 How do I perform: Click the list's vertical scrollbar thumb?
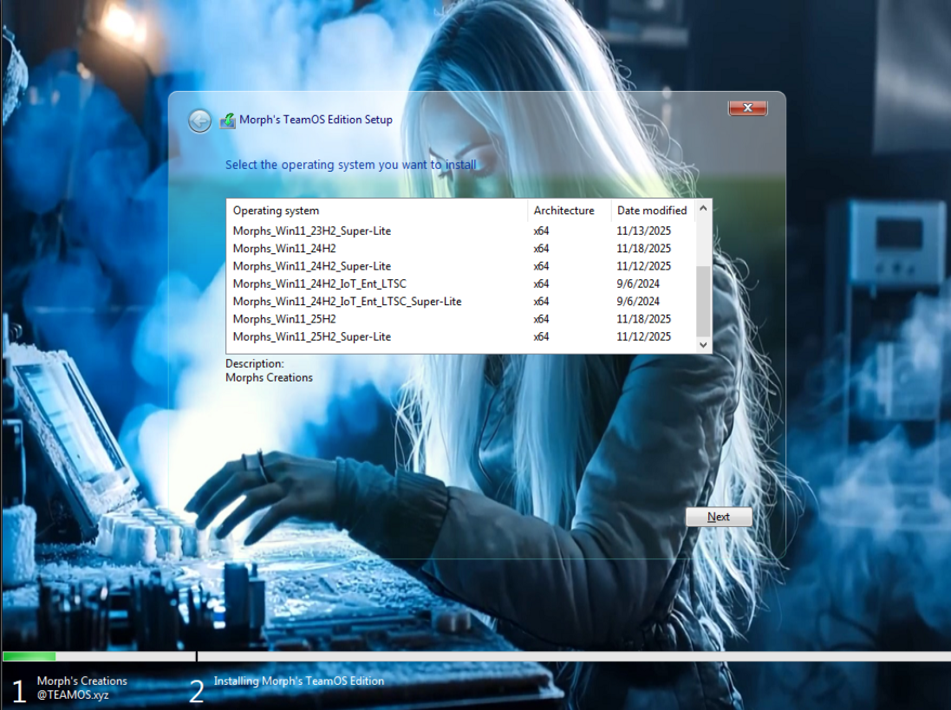(x=703, y=302)
